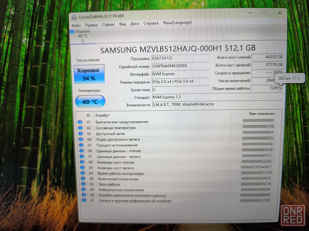Click the blue status icon for Доступный запас
The width and height of the screenshot is (309, 231).
[81, 134]
